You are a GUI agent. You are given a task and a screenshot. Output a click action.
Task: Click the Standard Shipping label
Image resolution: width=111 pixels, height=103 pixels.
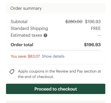(29, 29)
